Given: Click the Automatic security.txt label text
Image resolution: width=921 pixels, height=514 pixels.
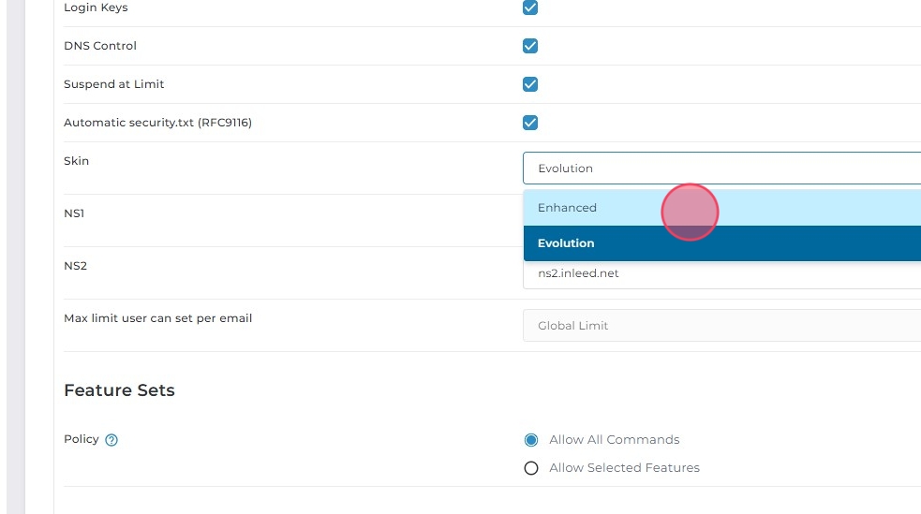Looking at the screenshot, I should pos(157,123).
